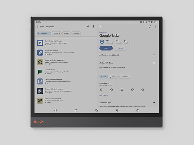Rate the app one star
The image size is (194, 145).
(x=101, y=90)
